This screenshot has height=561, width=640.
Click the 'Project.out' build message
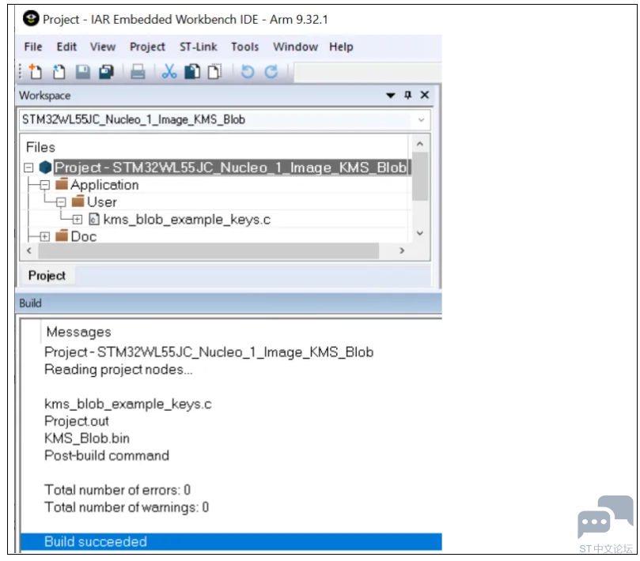(77, 421)
